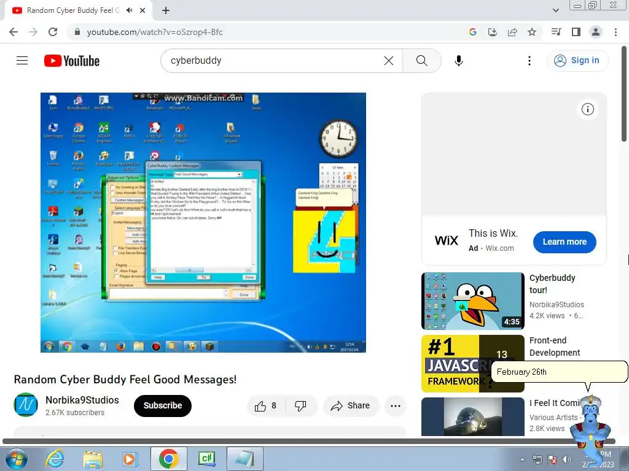Screen dimensions: 629x471
Task: Select the Random Cyber Buddy tab
Action: (72, 10)
